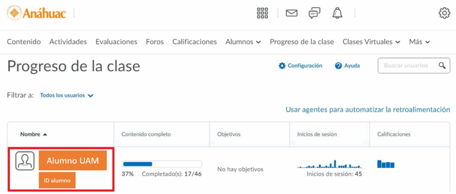Image resolution: width=456 pixels, height=194 pixels.
Task: Click the 37% content progress bar
Action: pos(162,164)
